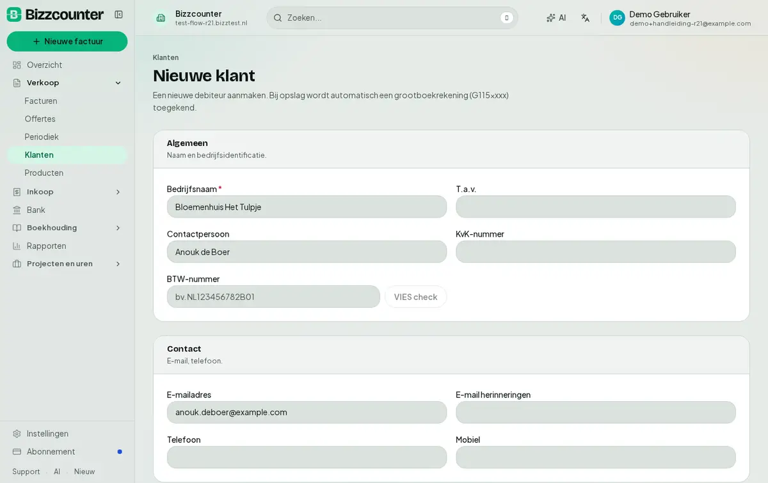Click the Algemeen section heading

[188, 143]
